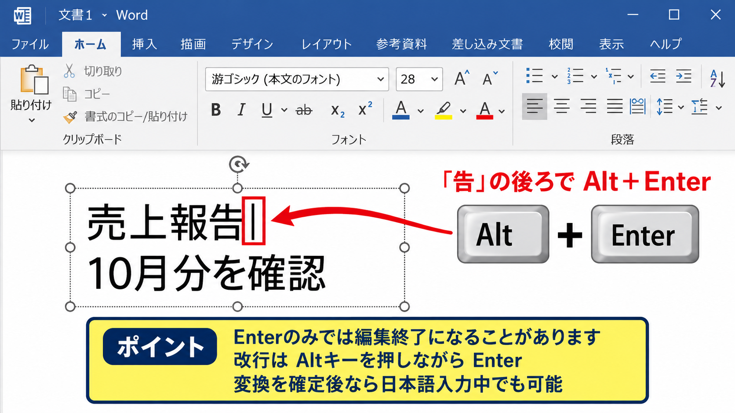Decrease font size with smaller A icon
The width and height of the screenshot is (735, 413).
490,79
